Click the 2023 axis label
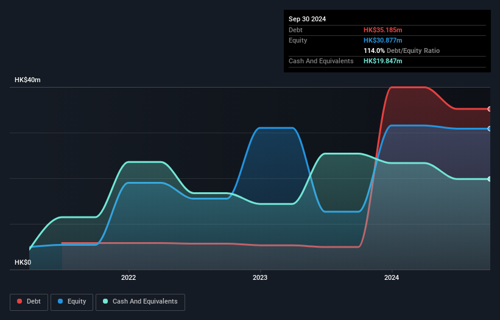This screenshot has height=320, width=500. click(x=260, y=277)
